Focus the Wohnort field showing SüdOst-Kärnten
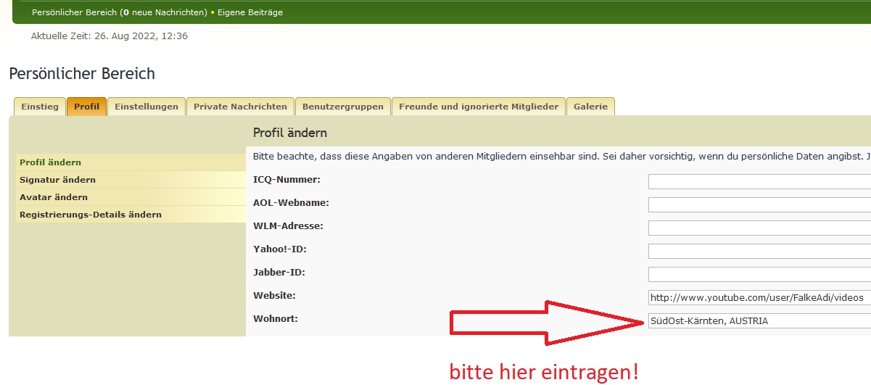Image resolution: width=871 pixels, height=385 pixels. click(759, 321)
